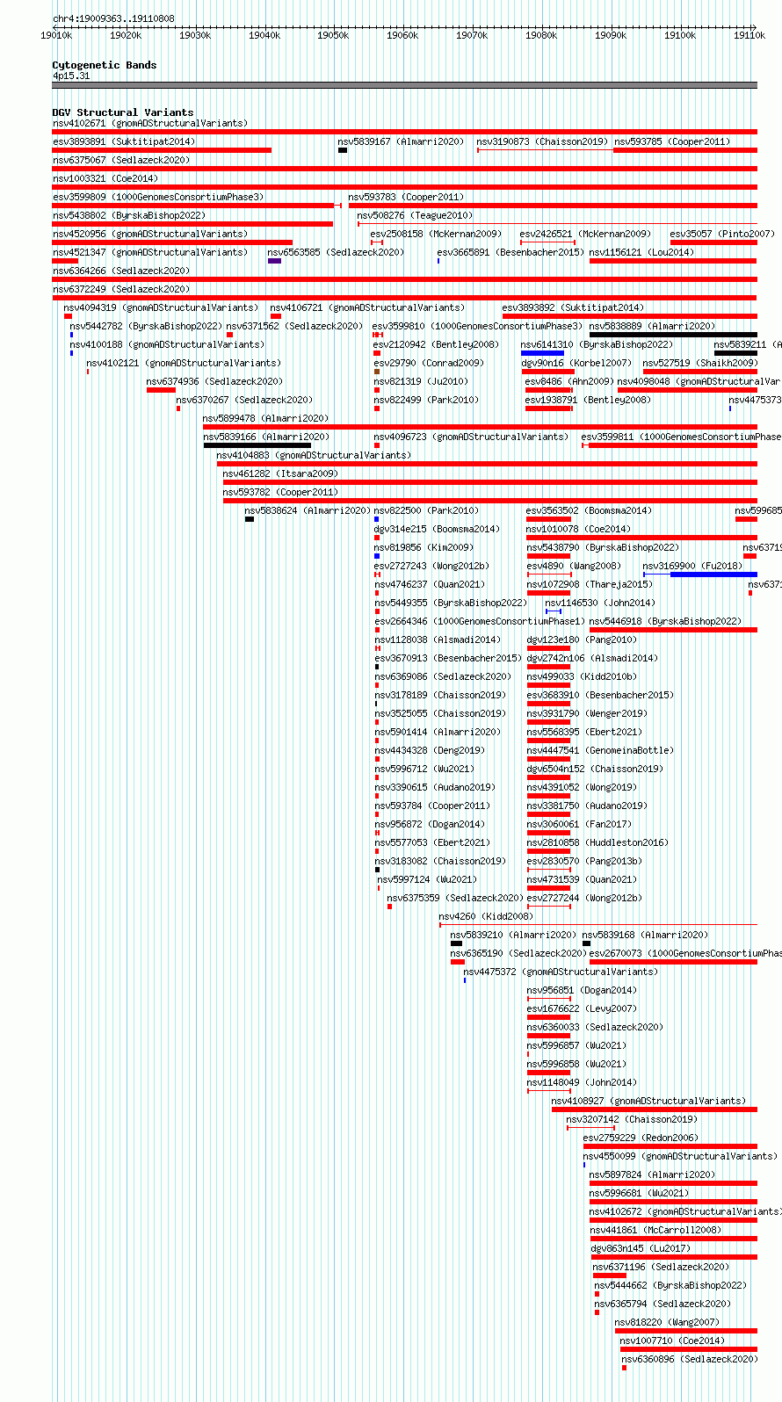Select nsv5438802 (ByrskaBishop2022) feature

(129, 215)
